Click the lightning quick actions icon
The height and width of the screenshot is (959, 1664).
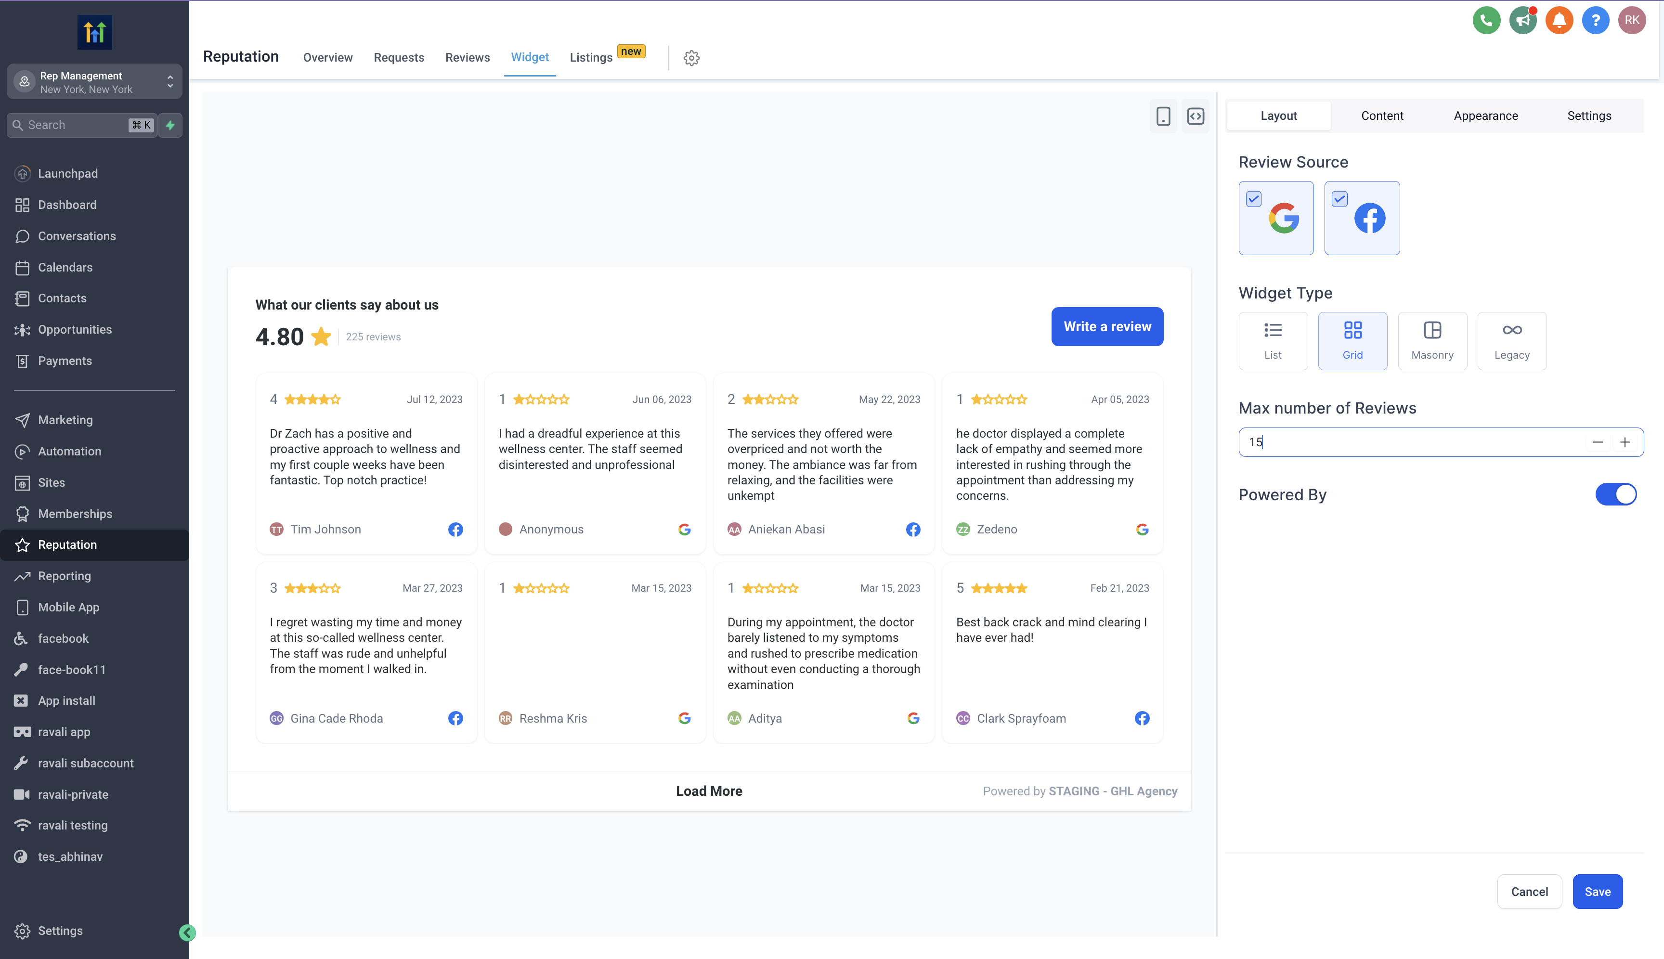(x=170, y=125)
